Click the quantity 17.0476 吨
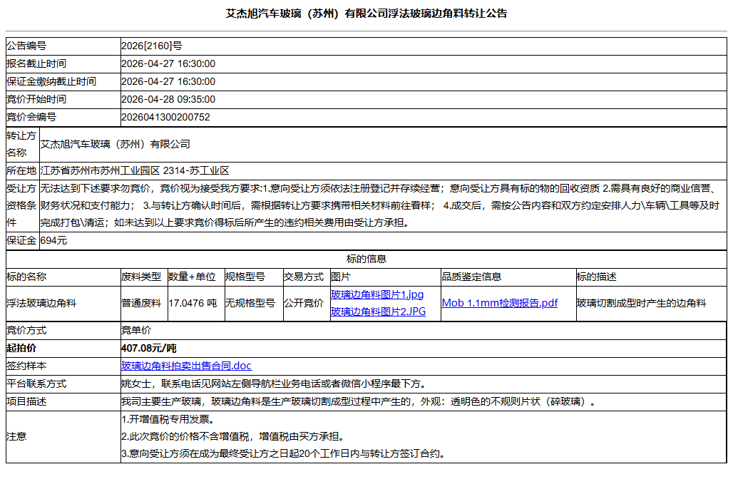This screenshot has width=733, height=494. tap(193, 304)
